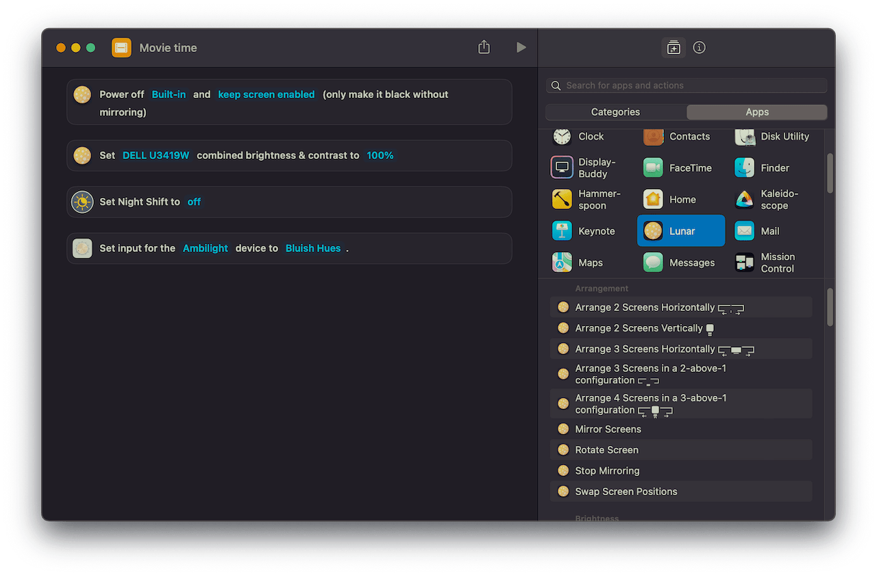
Task: Click the actions list scrollbar
Action: tap(830, 307)
